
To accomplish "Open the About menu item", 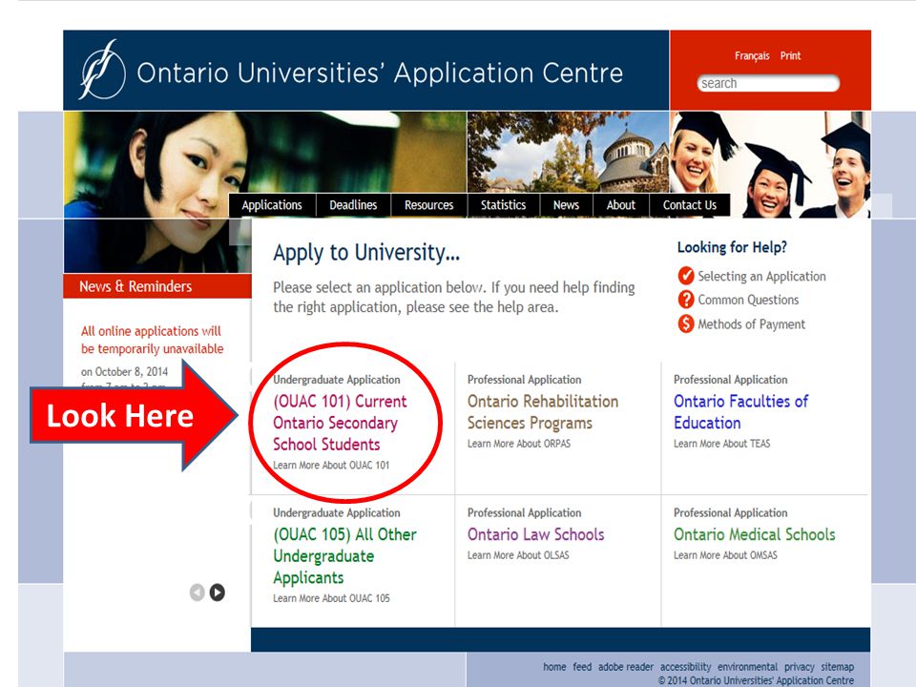I will [x=620, y=205].
